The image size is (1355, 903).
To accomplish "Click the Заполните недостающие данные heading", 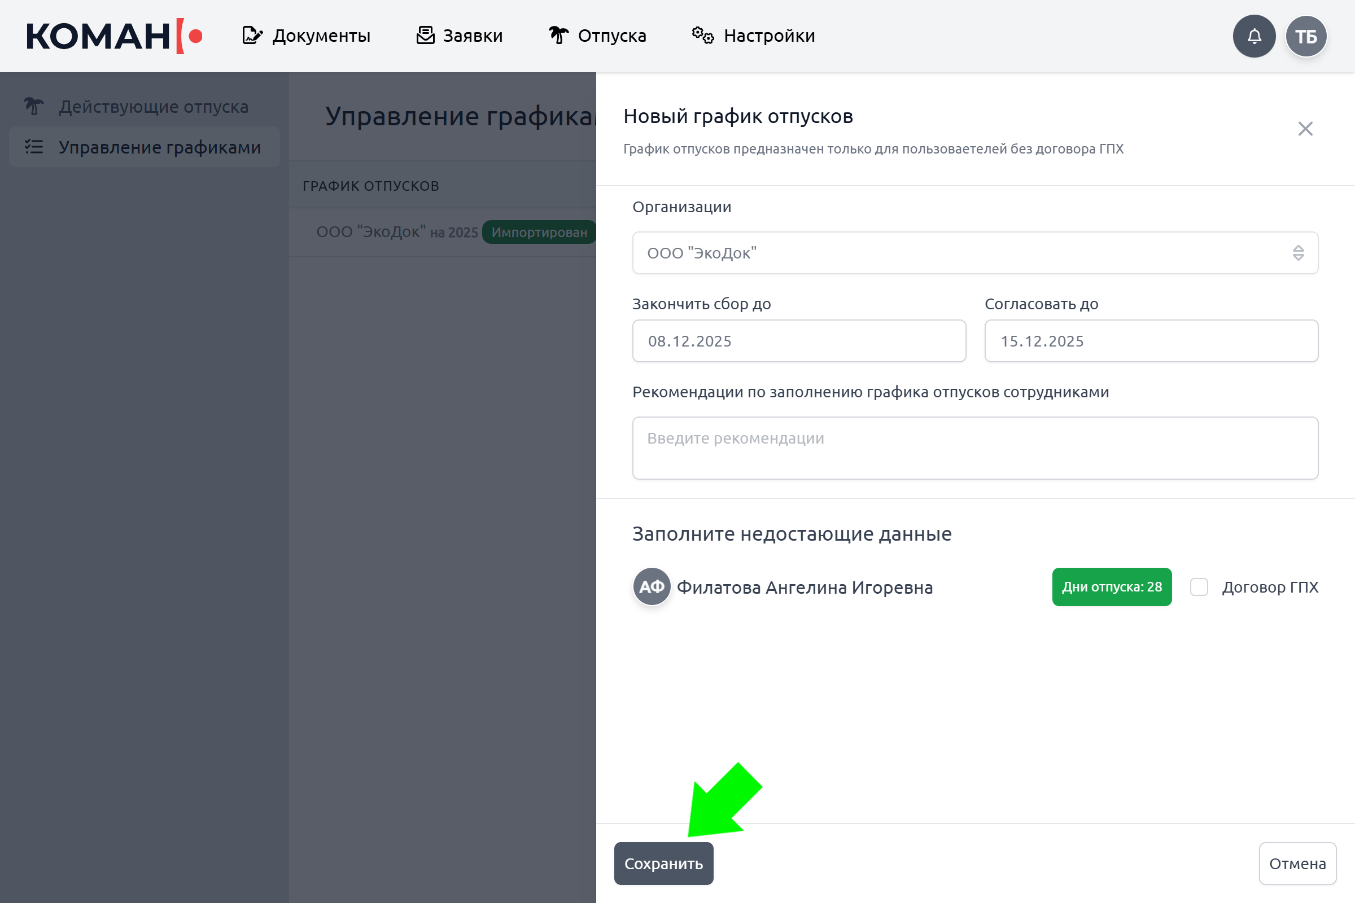I will pyautogui.click(x=792, y=534).
